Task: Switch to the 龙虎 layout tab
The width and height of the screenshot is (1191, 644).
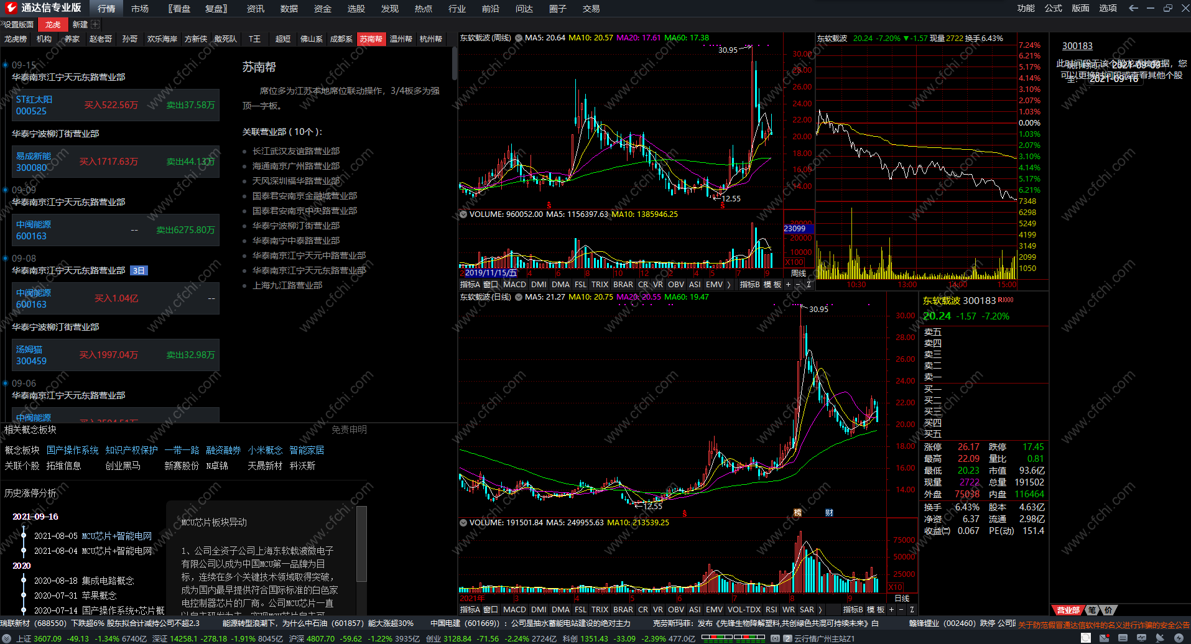Action: pyautogui.click(x=53, y=24)
